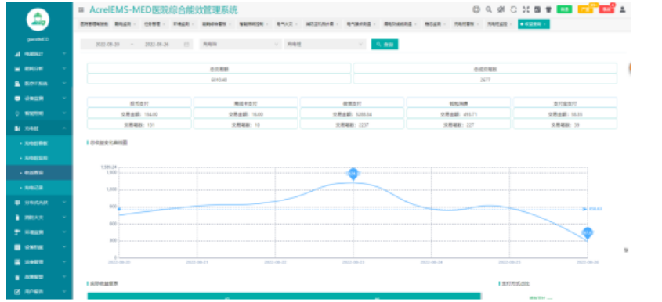Click the orange alarm level badge
This screenshot has height=302, width=662.
pos(585,9)
